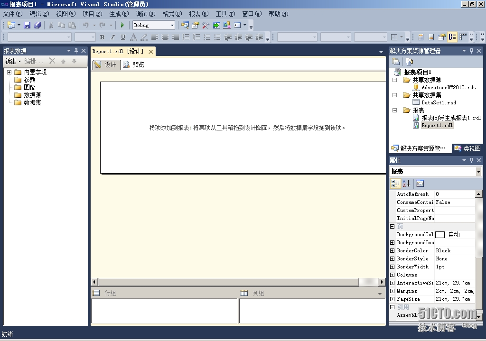
Task: Click the Undo arrow icon
Action: tap(86, 26)
